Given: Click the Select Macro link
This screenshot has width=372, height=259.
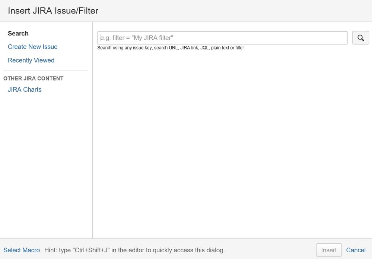Looking at the screenshot, I should point(22,250).
